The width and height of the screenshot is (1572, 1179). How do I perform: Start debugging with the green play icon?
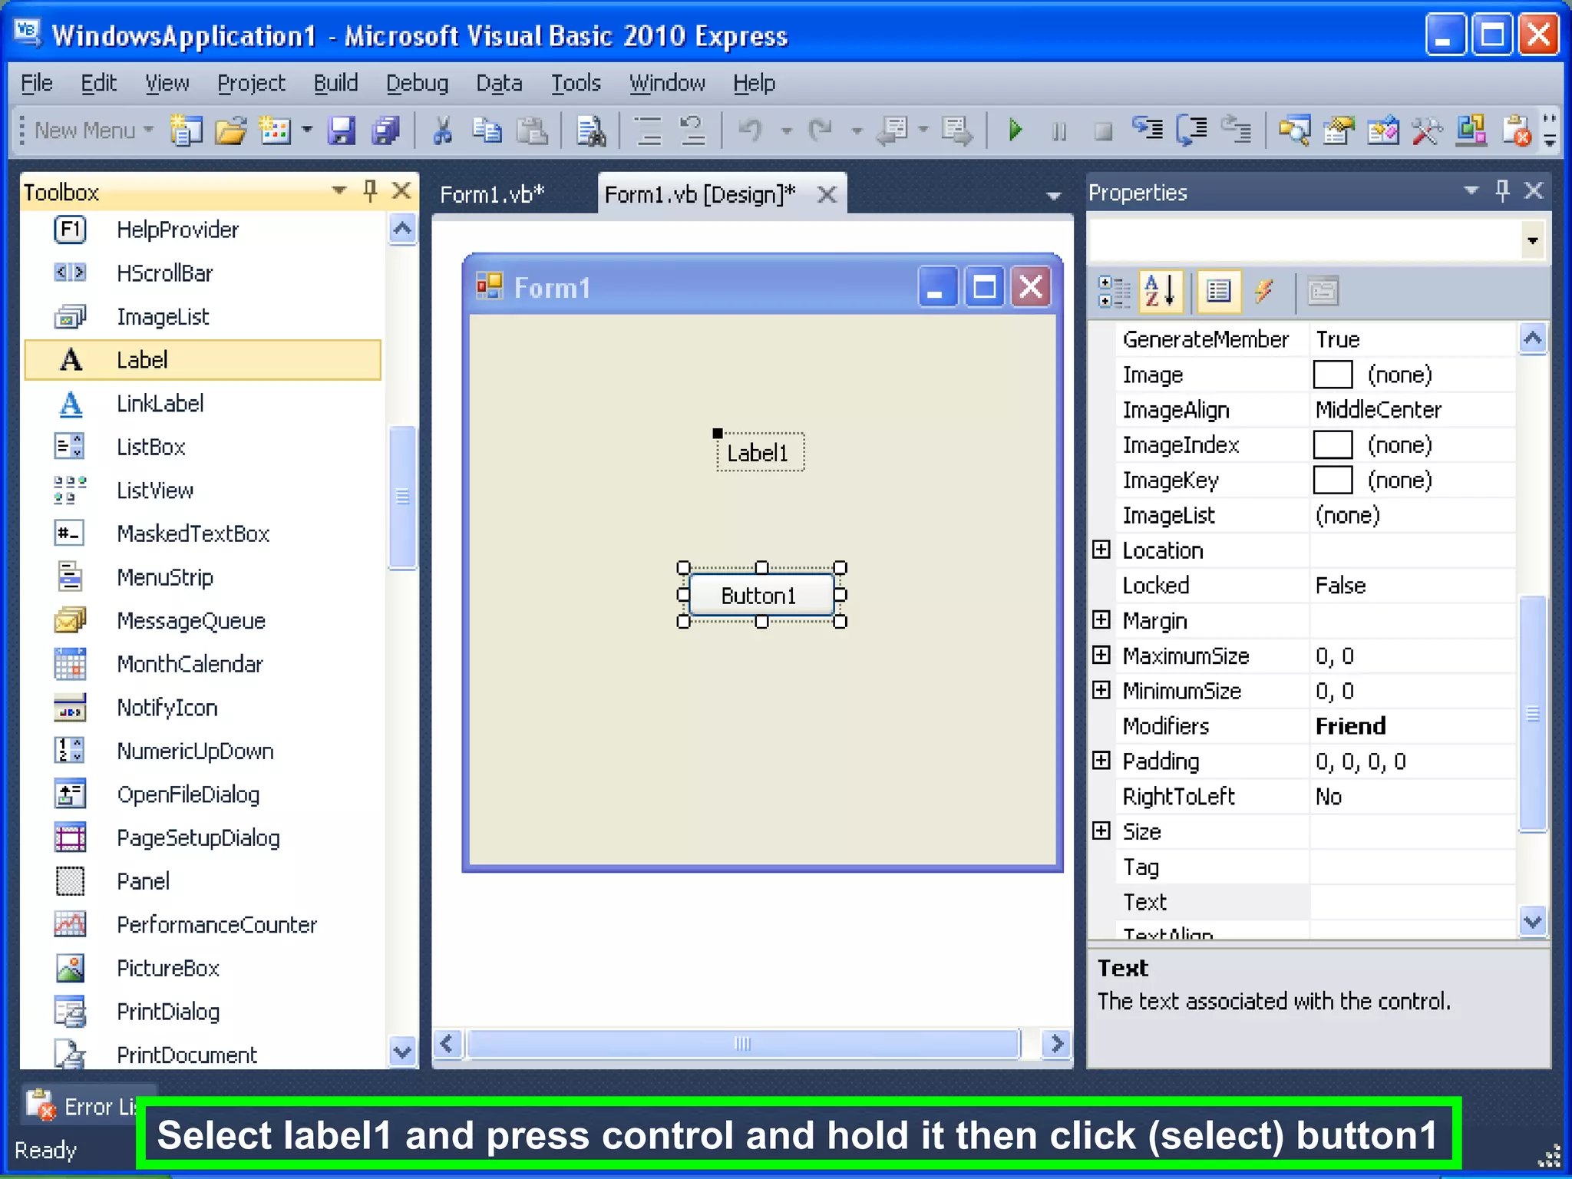[1015, 130]
